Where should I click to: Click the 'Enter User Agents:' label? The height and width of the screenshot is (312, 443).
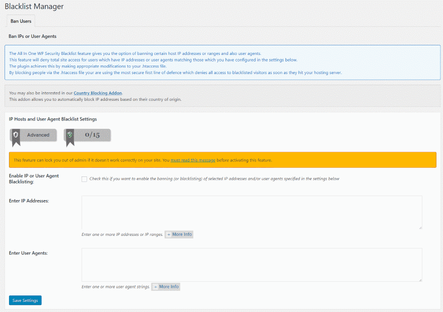28,253
